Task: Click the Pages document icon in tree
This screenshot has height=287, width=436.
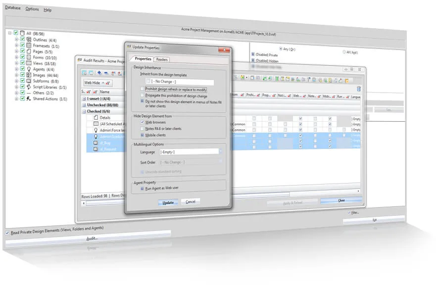Action: [x=29, y=51]
